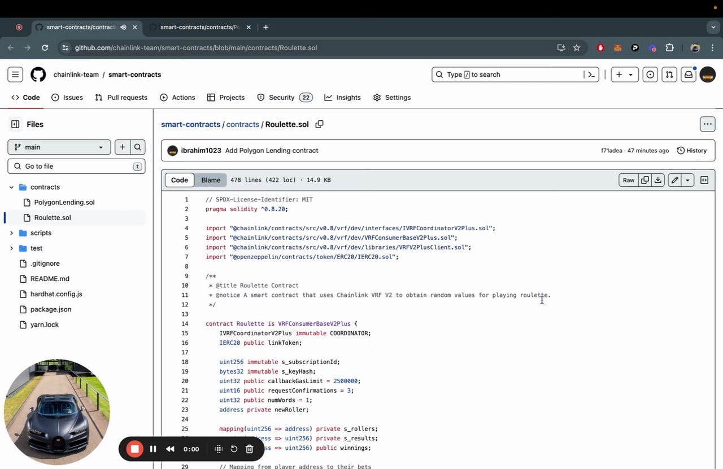This screenshot has height=469, width=723.
Task: Open commit author ibrahim1023's profile
Action: click(x=201, y=151)
